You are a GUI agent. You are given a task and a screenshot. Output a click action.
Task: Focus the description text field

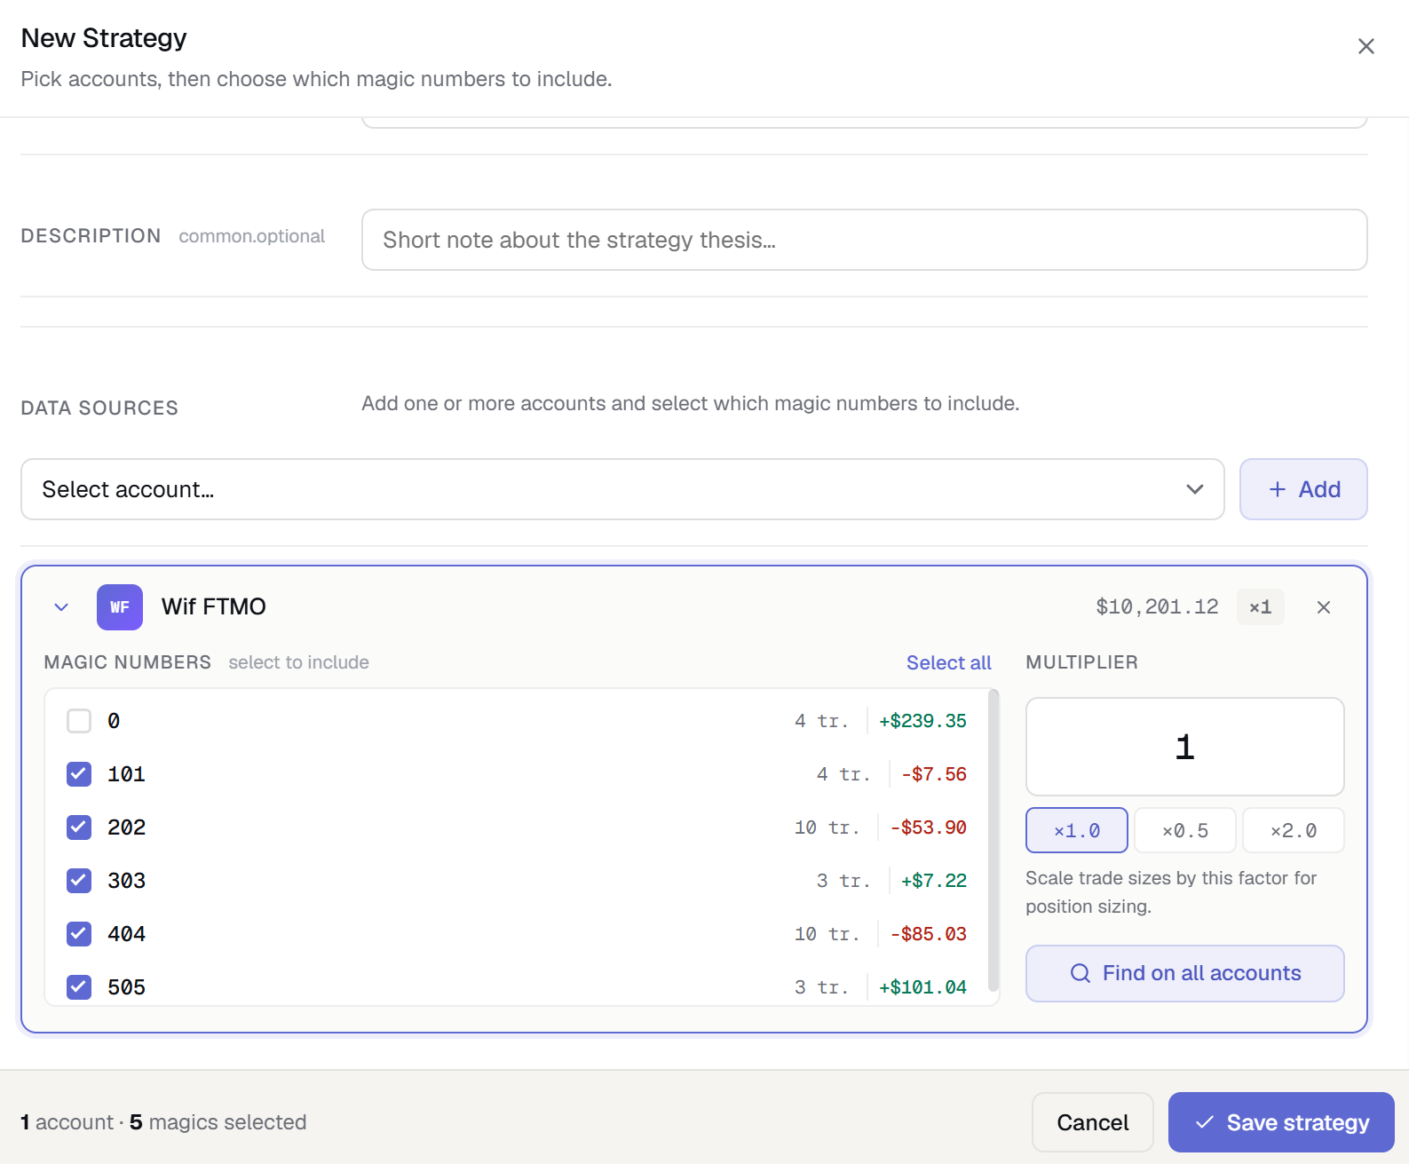pyautogui.click(x=864, y=240)
